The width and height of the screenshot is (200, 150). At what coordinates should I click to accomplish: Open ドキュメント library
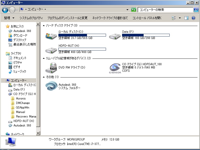pyautogui.click(x=18, y=58)
